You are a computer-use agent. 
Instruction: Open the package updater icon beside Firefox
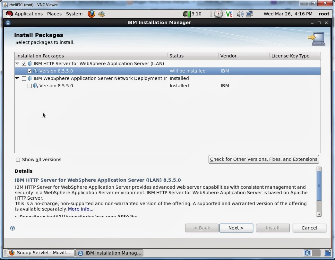[101, 14]
